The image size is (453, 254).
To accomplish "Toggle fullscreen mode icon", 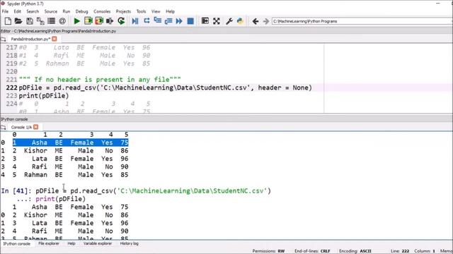I will [x=217, y=21].
